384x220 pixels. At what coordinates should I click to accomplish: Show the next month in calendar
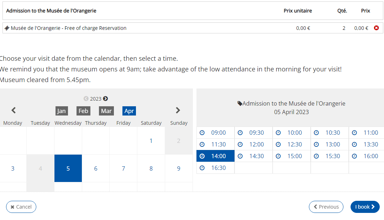[178, 111]
